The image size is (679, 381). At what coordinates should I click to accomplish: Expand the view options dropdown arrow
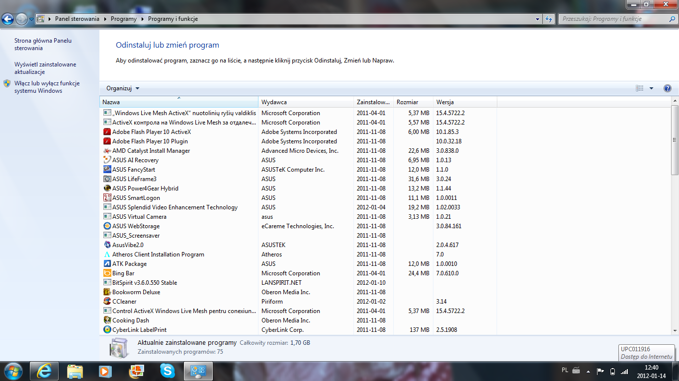click(x=652, y=88)
